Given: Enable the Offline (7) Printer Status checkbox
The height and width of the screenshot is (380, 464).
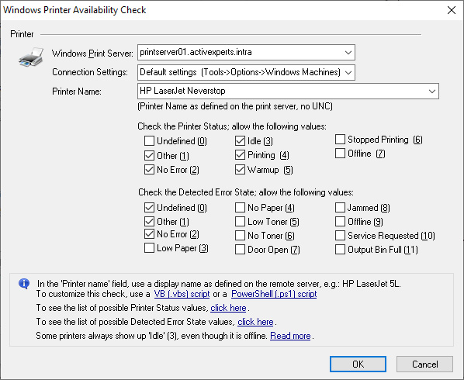Looking at the screenshot, I should [x=340, y=154].
